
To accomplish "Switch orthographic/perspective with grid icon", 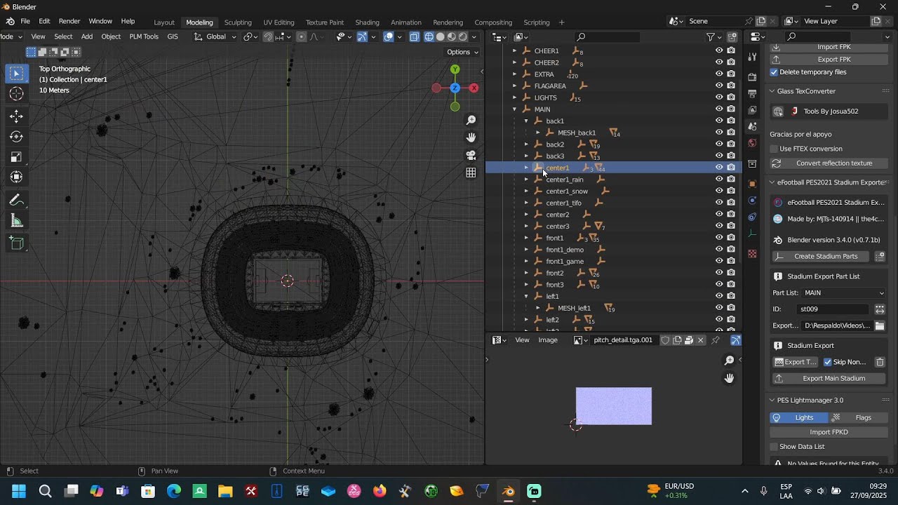I will [471, 173].
